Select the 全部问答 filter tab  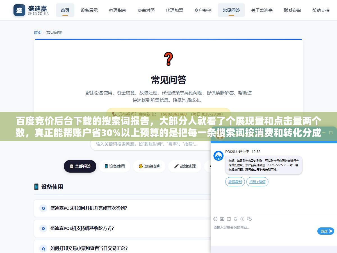tap(80, 166)
